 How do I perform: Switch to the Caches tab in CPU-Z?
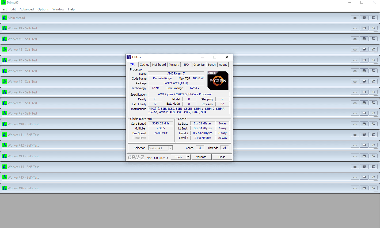145,65
